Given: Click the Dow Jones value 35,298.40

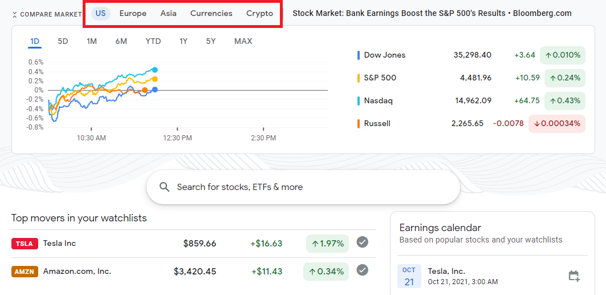Looking at the screenshot, I should coord(472,55).
